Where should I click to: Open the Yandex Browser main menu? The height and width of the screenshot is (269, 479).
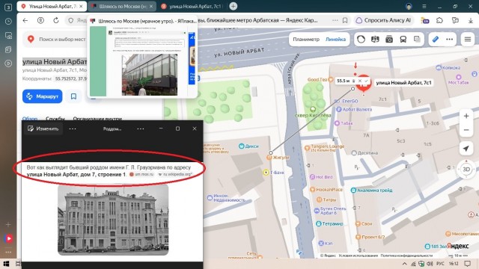424,7
